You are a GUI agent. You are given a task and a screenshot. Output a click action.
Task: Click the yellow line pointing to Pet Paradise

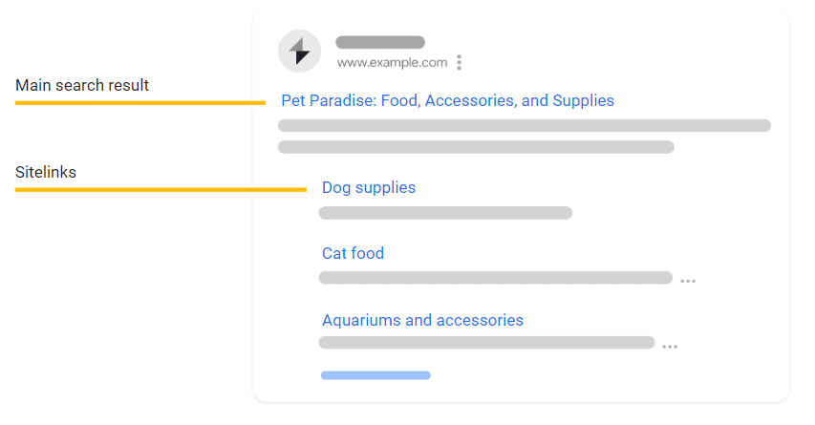click(x=140, y=103)
